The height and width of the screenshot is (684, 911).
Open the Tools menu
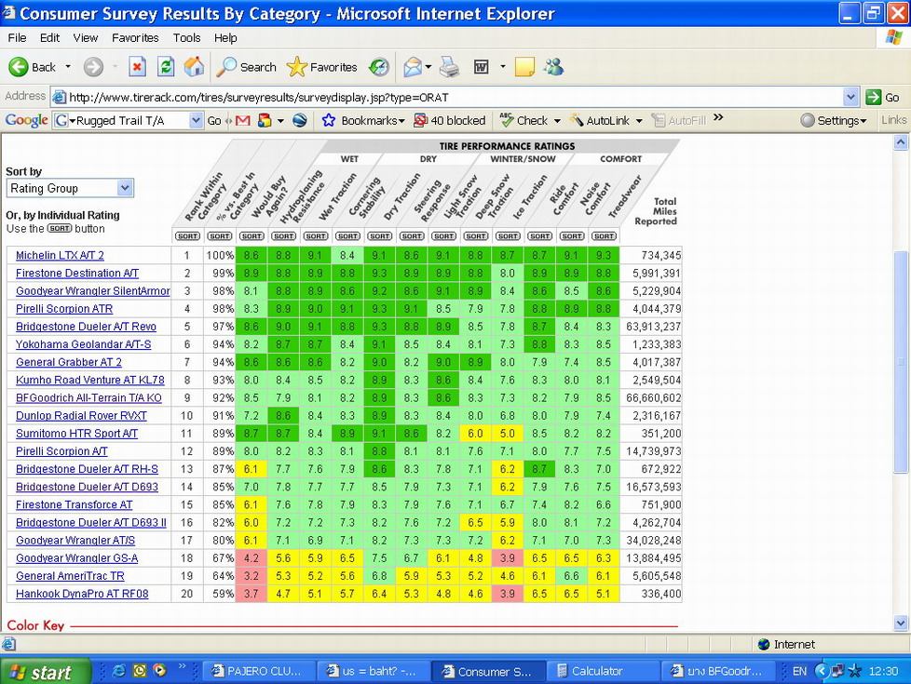pos(186,38)
